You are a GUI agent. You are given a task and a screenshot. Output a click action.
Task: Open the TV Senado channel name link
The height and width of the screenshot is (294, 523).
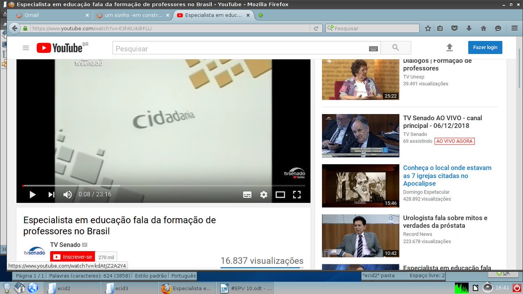[x=65, y=245]
